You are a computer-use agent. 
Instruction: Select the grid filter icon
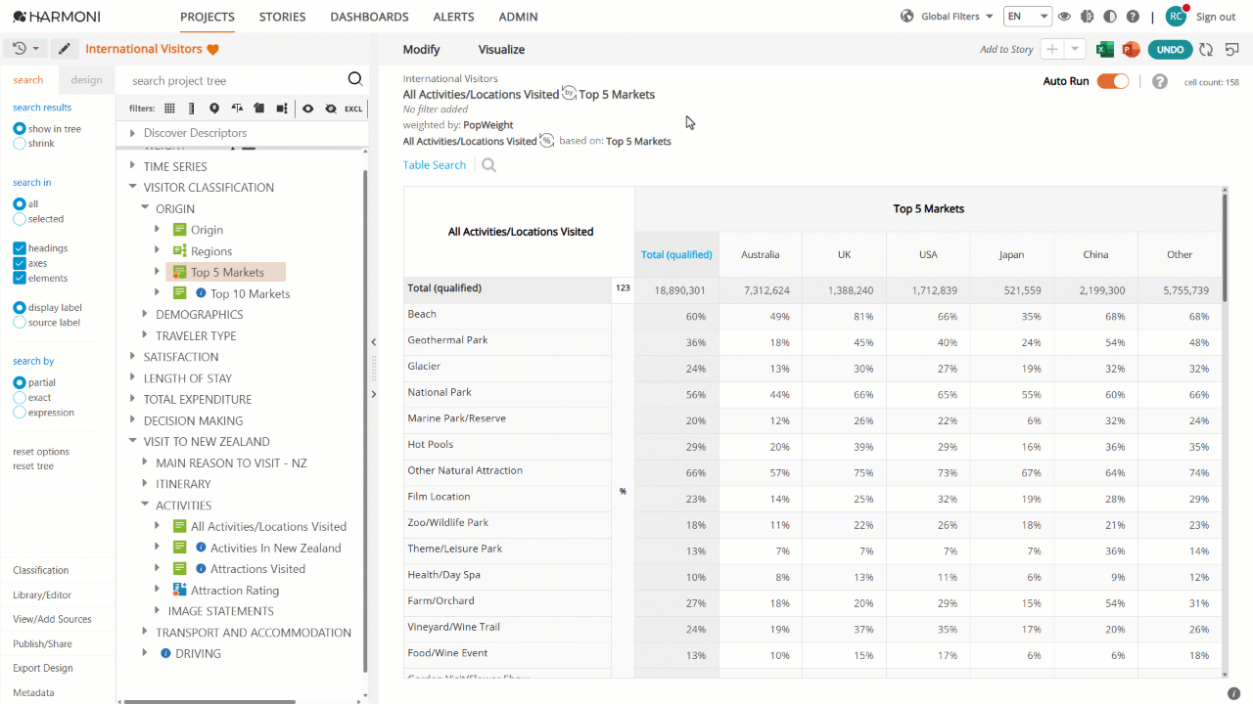point(169,109)
